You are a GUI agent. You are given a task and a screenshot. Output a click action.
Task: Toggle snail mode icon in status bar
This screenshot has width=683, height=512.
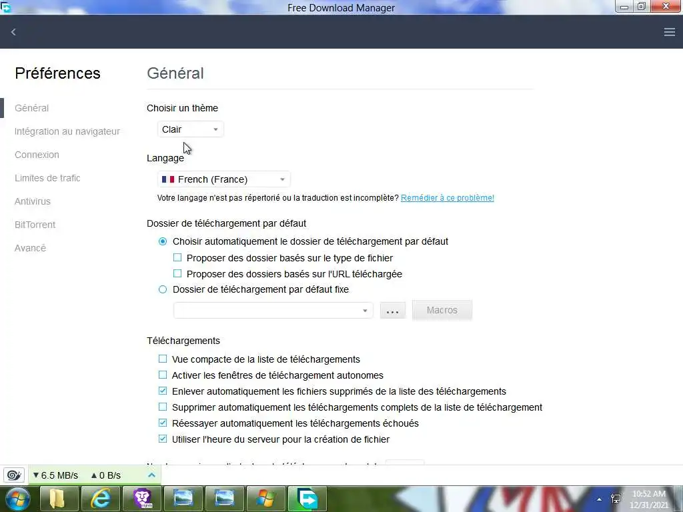tap(14, 475)
